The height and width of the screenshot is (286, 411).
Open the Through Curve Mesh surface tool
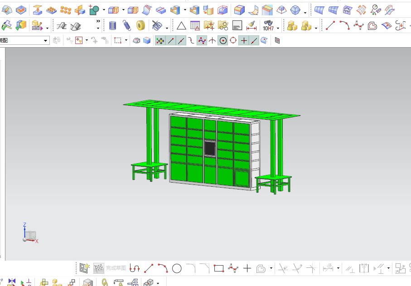click(333, 10)
